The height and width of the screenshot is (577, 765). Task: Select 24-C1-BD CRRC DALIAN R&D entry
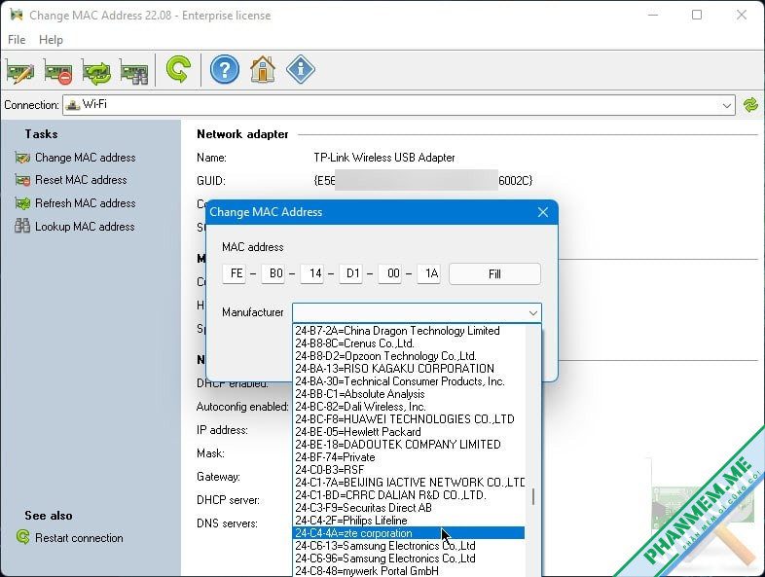point(409,495)
